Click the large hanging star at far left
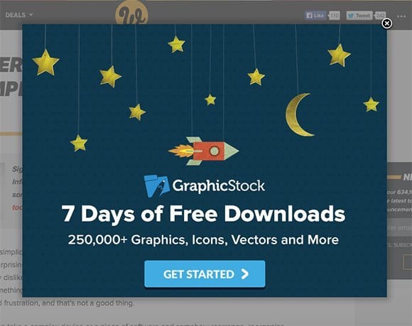 point(45,63)
